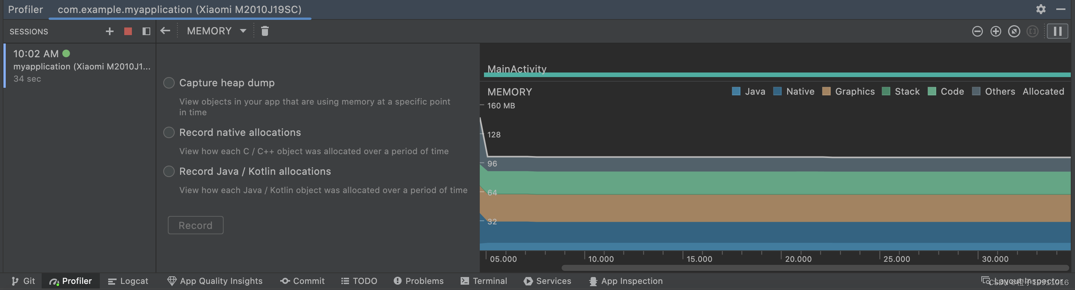1075x290 pixels.
Task: Open the Git tool window
Action: pos(23,281)
